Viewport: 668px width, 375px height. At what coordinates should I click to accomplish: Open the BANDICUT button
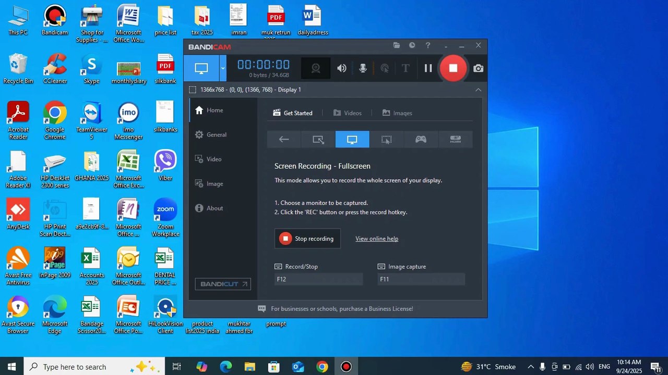223,284
